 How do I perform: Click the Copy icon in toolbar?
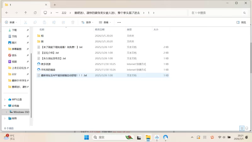(x=35, y=22)
